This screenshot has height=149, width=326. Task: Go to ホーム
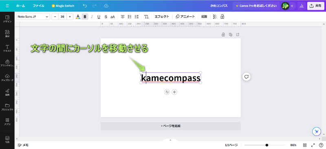click(x=21, y=6)
